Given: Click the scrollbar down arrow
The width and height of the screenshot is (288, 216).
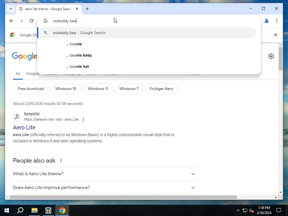Looking at the screenshot, I should pos(280,192).
